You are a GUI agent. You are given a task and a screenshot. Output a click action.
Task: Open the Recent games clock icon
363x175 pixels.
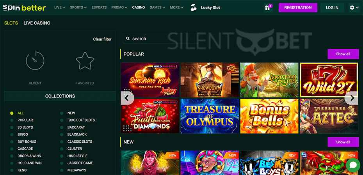click(35, 61)
